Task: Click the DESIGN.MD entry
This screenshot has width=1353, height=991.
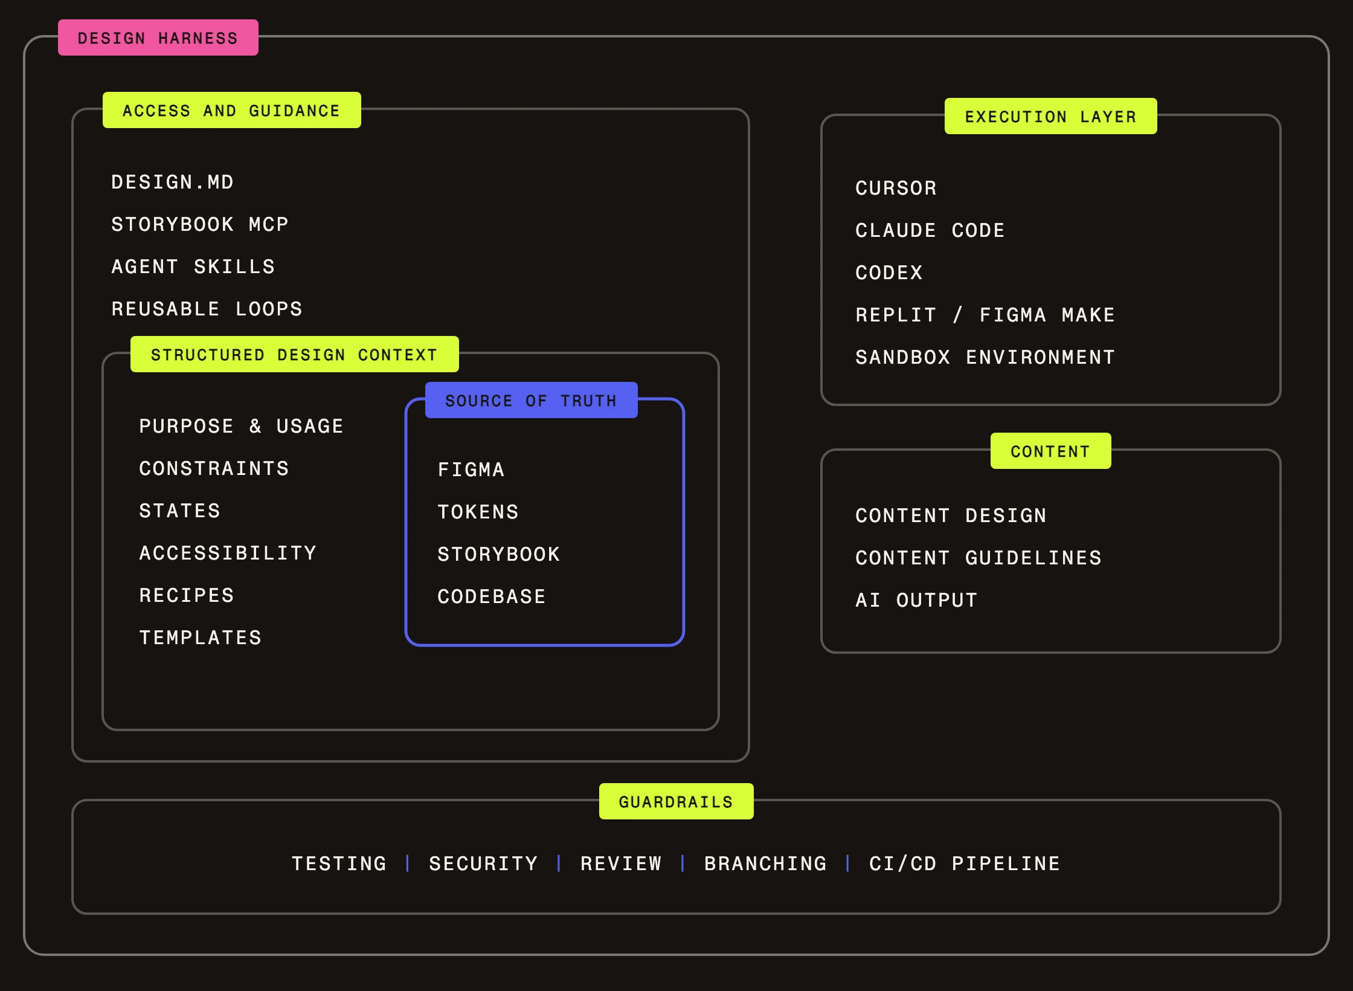Action: coord(172,182)
